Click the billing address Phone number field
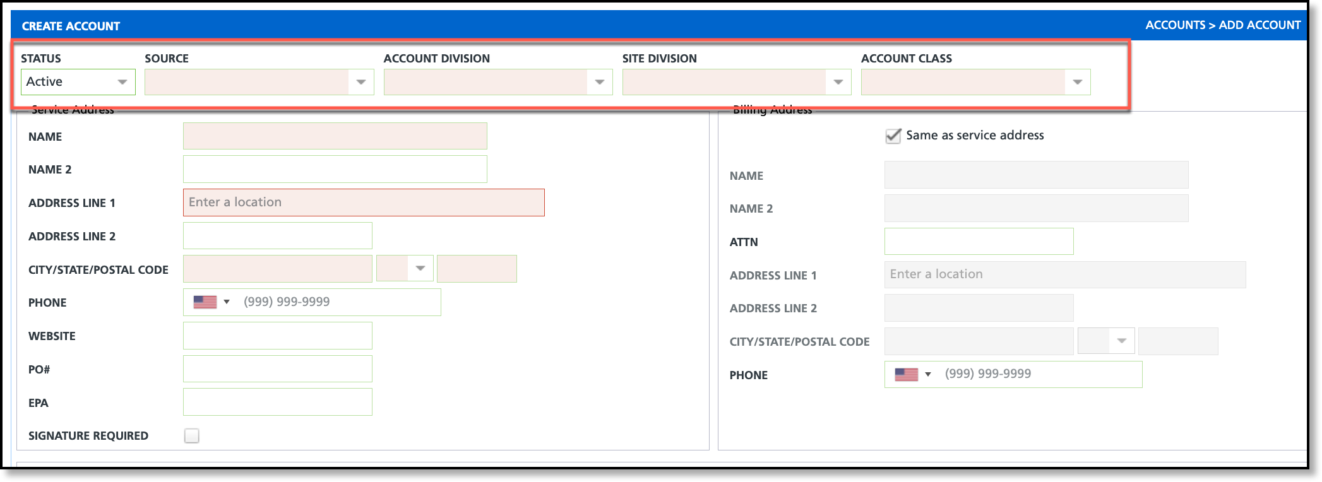The width and height of the screenshot is (1322, 482). (1040, 374)
